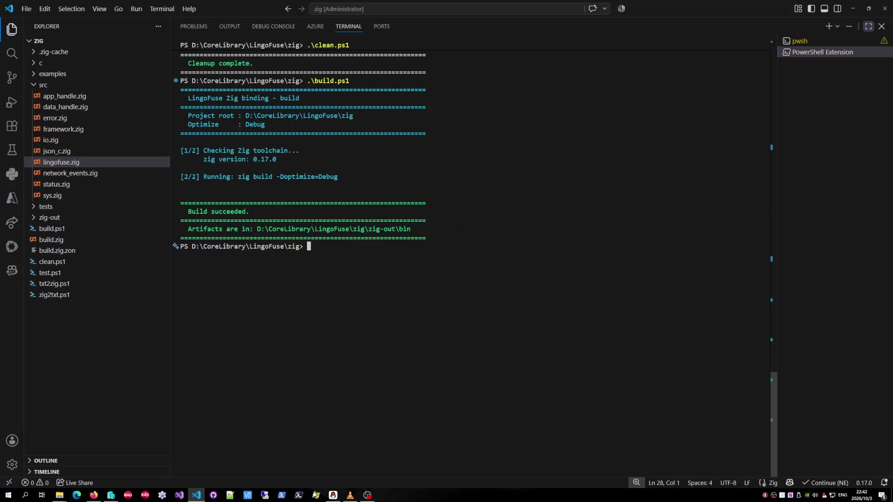Open the Azure view in activity bar
Viewport: 893px width, 502px height.
coord(12,198)
